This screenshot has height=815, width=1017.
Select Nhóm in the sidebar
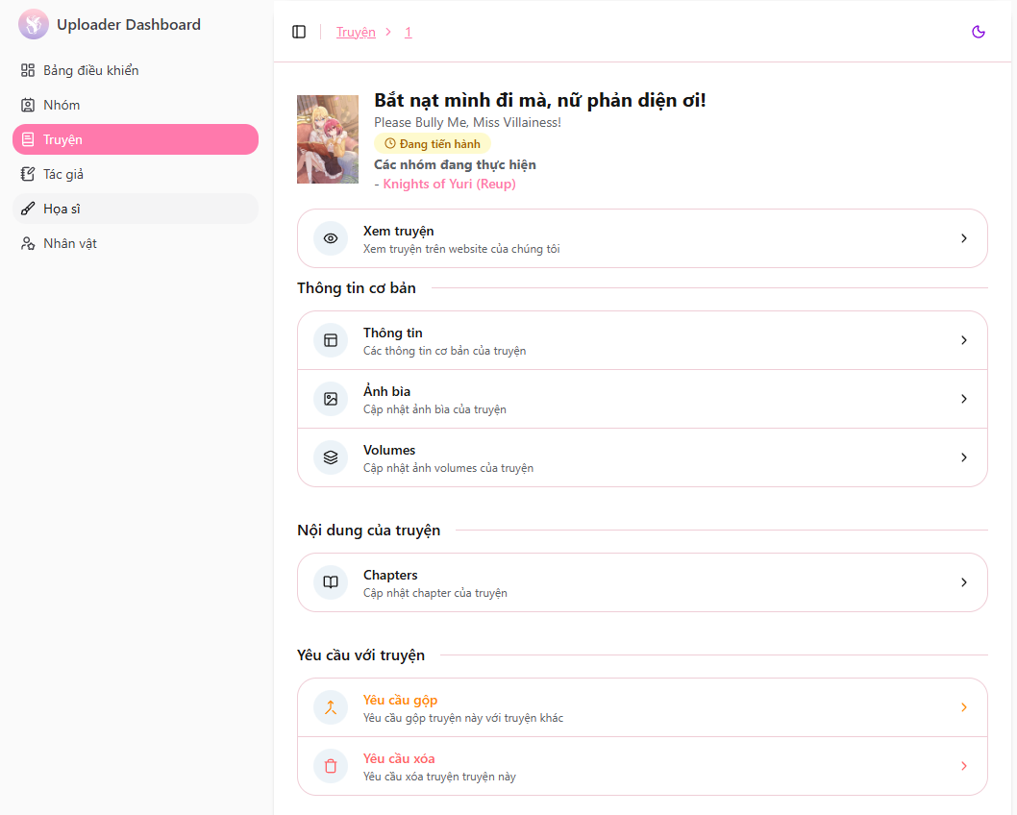tap(62, 105)
